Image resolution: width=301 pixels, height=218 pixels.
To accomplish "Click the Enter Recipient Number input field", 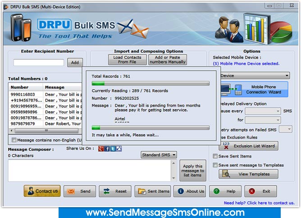I will pos(39,62).
